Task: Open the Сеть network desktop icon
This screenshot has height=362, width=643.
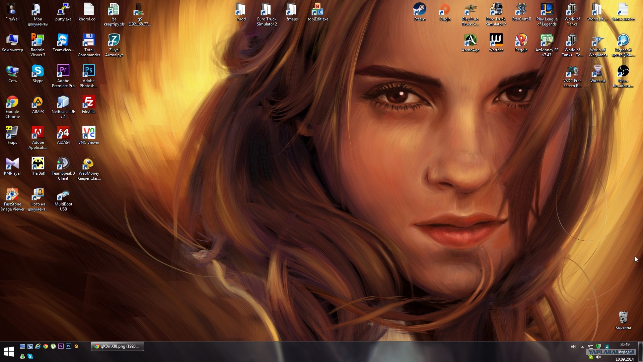Action: coord(12,74)
